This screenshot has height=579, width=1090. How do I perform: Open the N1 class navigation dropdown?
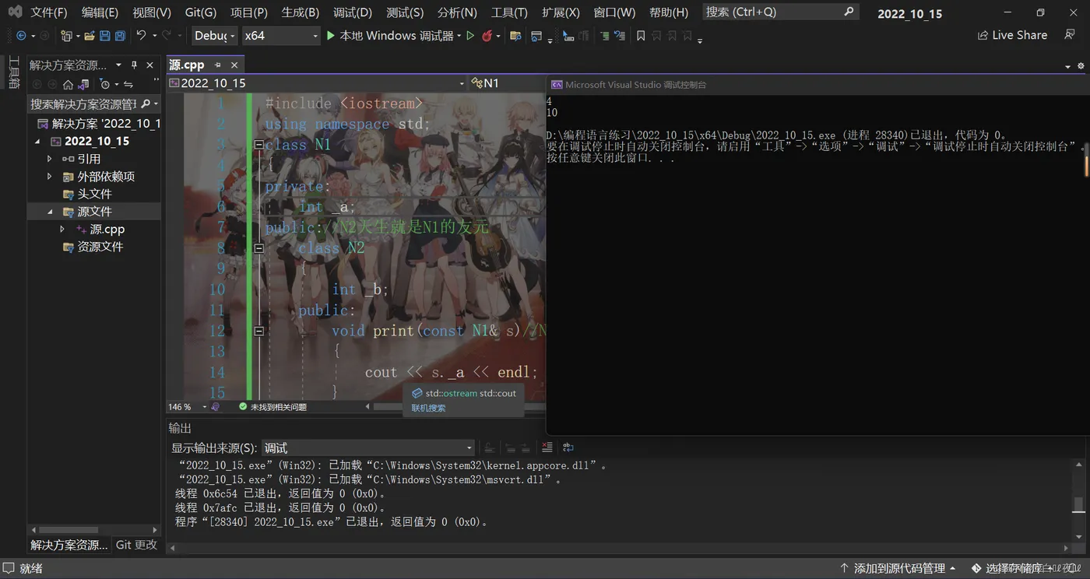pos(507,83)
